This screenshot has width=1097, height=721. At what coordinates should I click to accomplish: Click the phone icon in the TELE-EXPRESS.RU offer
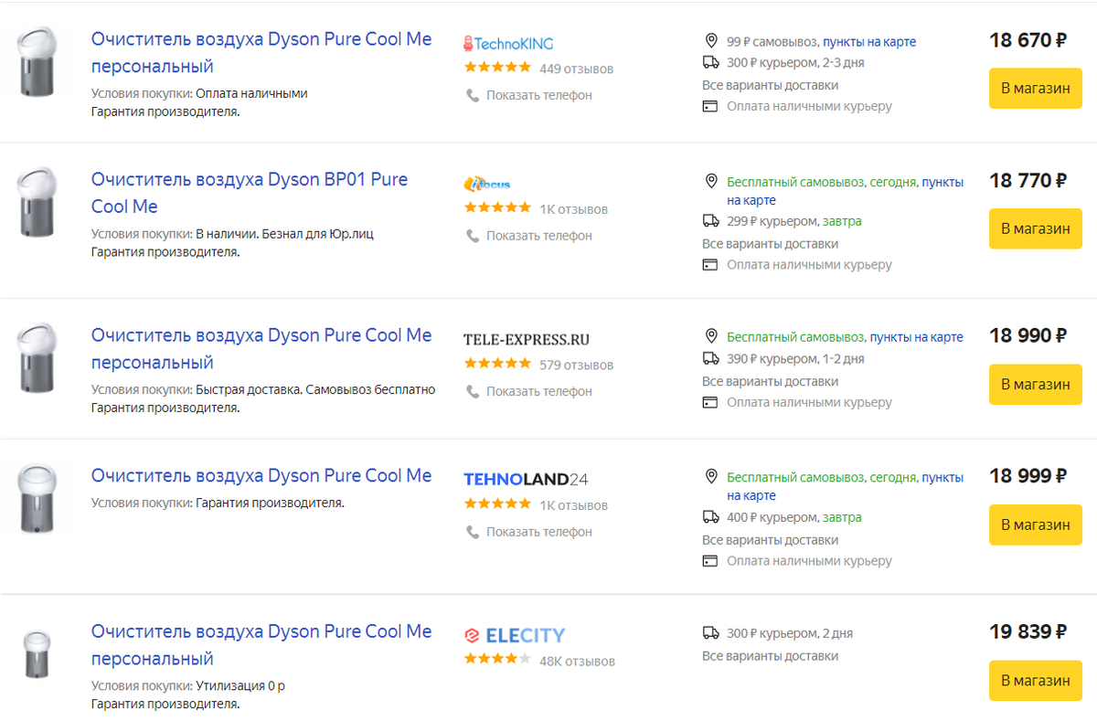[473, 391]
